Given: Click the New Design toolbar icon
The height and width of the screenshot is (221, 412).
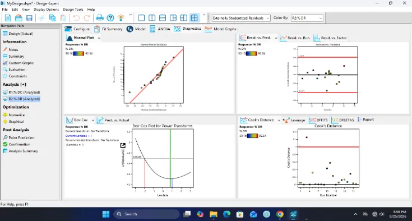Looking at the screenshot, I should [8, 18].
